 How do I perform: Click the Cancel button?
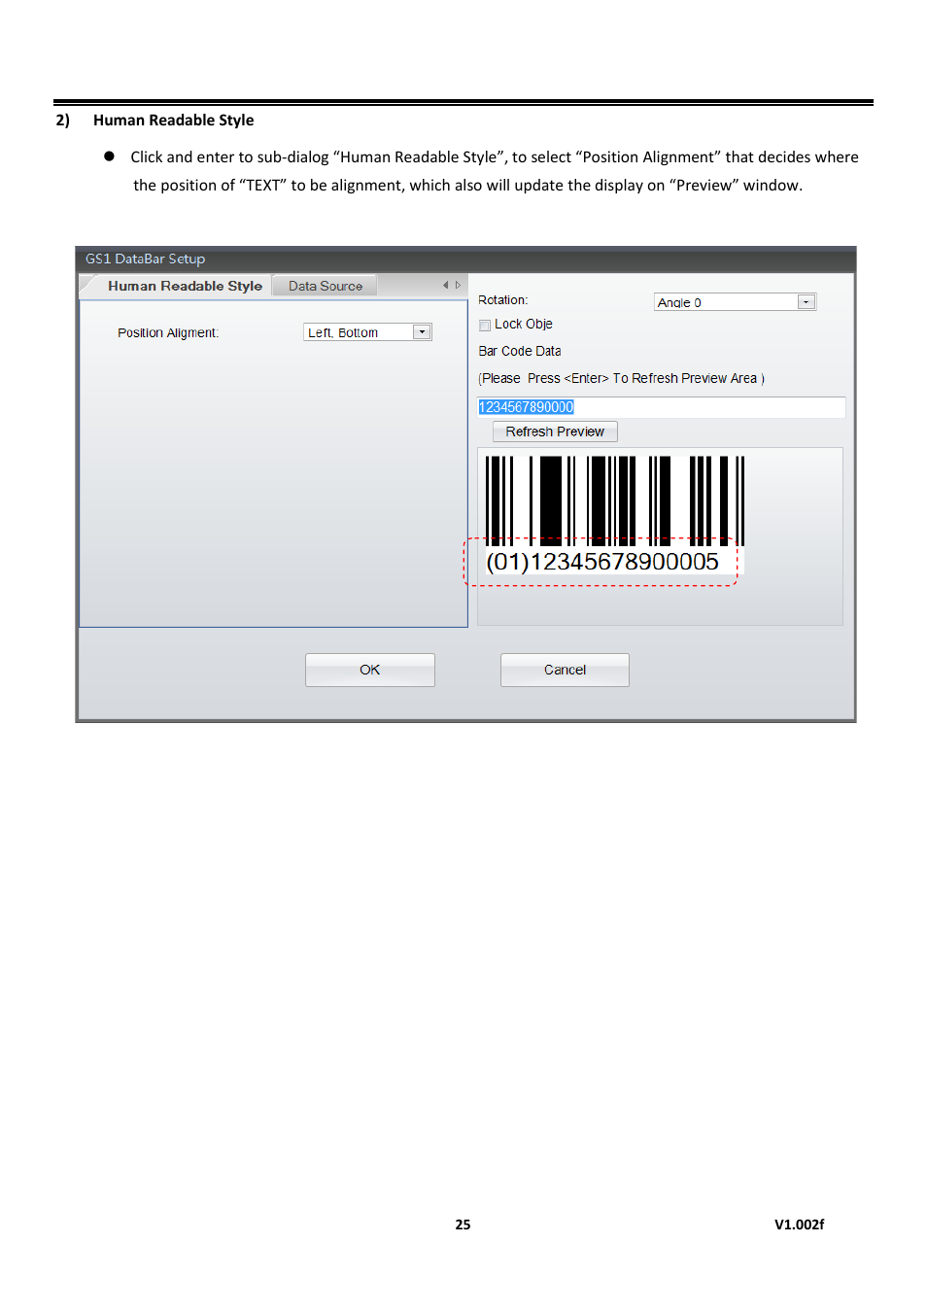click(x=565, y=670)
